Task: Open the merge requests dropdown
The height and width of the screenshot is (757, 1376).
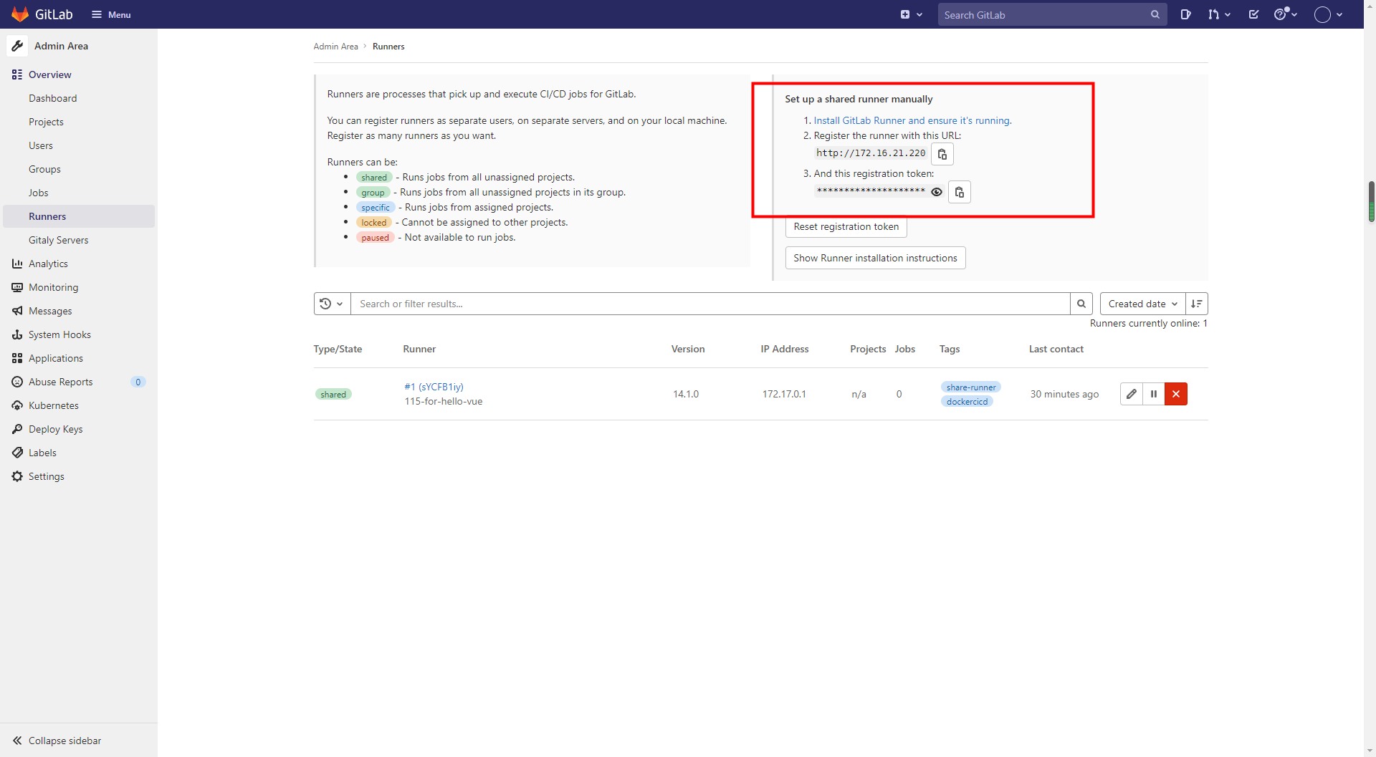Action: 1218,14
